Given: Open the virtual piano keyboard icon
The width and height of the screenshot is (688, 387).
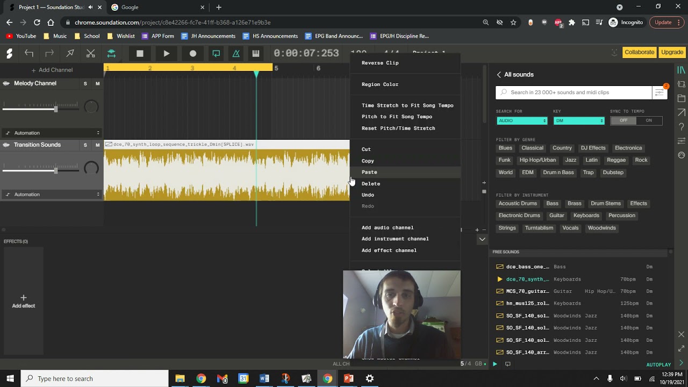Looking at the screenshot, I should pyautogui.click(x=256, y=53).
